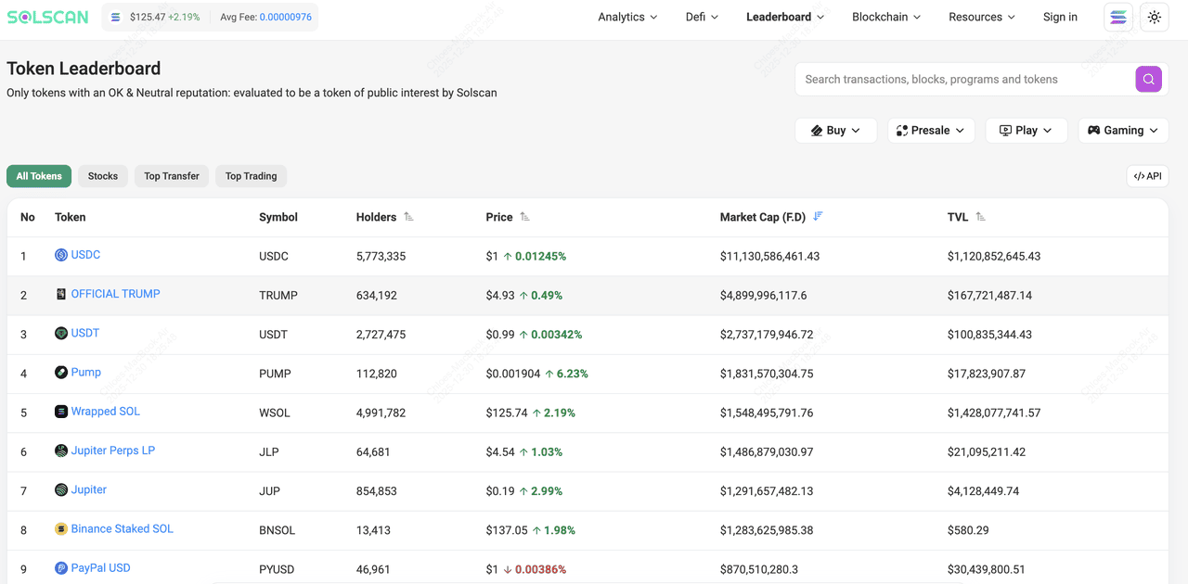Open the Wrapped SOL token link
1188x584 pixels.
(106, 412)
